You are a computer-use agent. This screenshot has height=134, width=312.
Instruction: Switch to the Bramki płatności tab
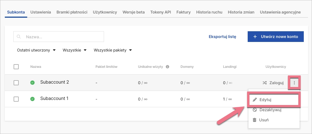72,12
